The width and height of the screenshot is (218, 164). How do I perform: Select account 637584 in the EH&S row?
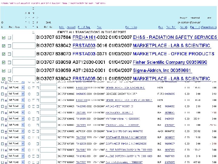(63, 37)
